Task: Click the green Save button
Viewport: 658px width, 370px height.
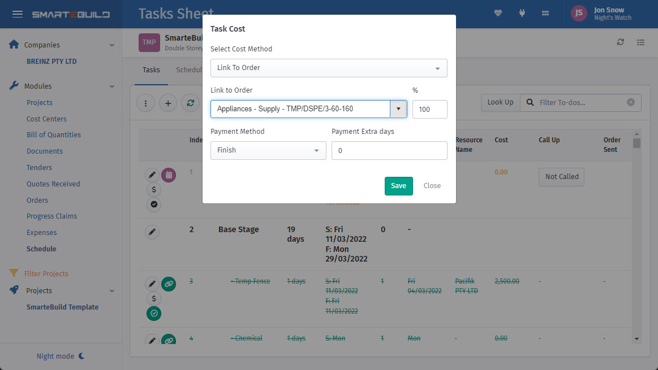Action: coord(398,186)
